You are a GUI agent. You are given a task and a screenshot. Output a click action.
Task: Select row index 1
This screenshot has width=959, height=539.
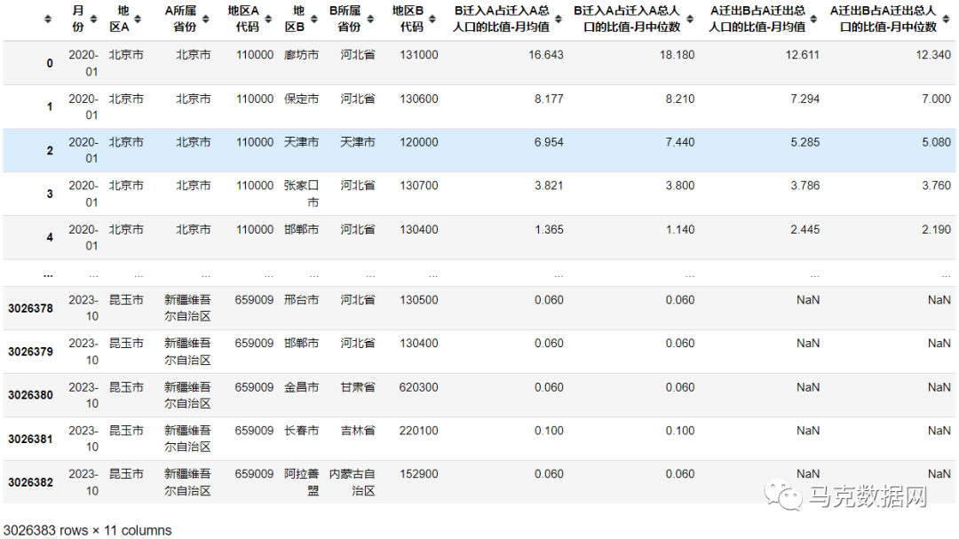pyautogui.click(x=50, y=107)
